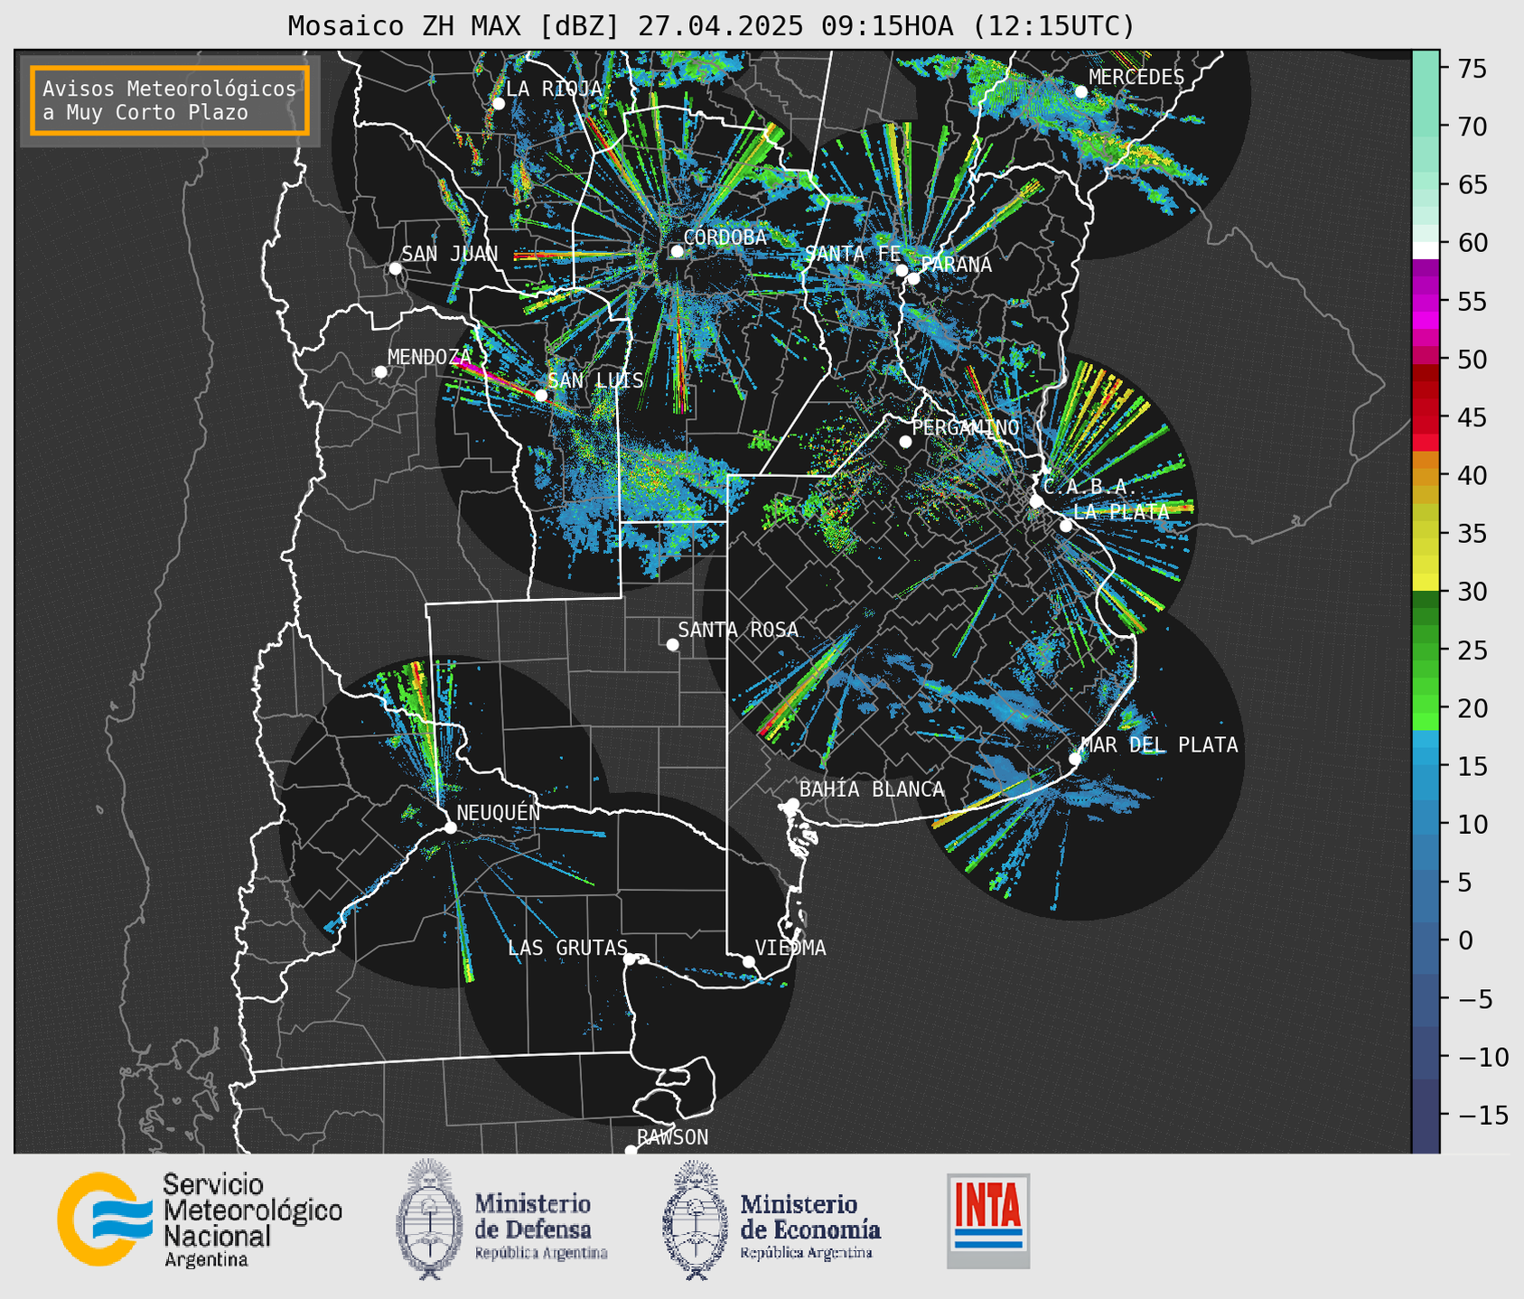Click the SAN JUAN city marker dot
1524x1299 pixels.
coord(395,268)
